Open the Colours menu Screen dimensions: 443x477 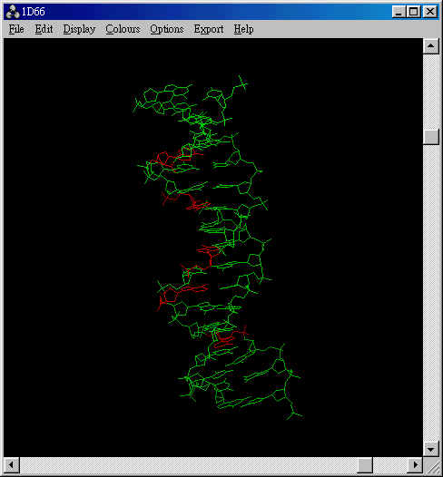click(123, 29)
